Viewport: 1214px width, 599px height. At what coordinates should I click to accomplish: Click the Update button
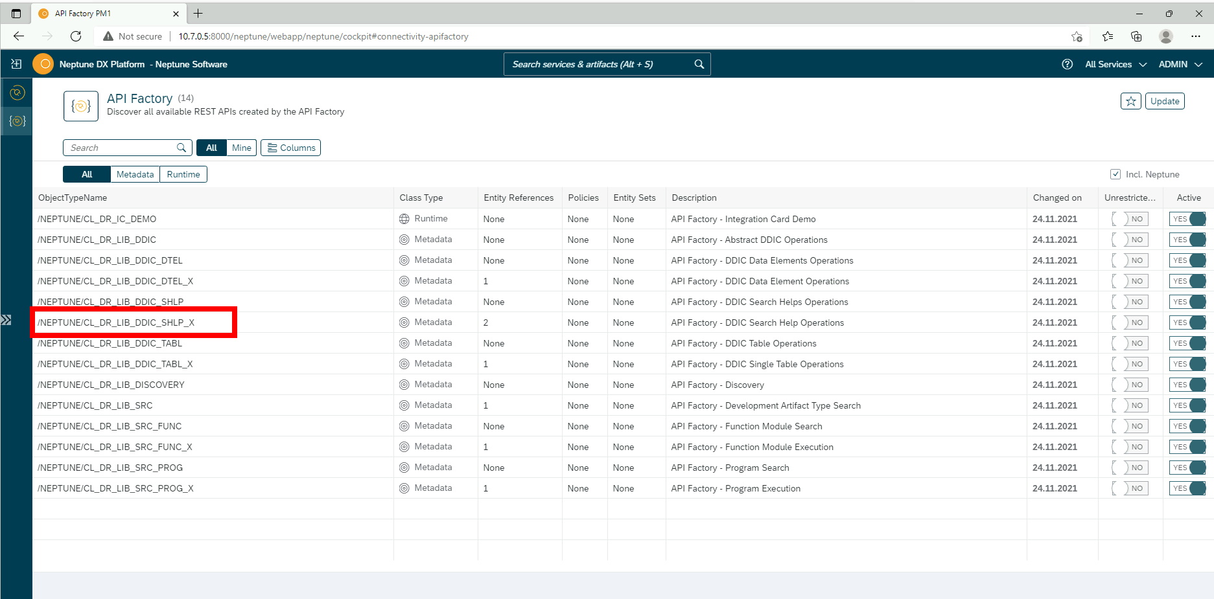(1165, 101)
